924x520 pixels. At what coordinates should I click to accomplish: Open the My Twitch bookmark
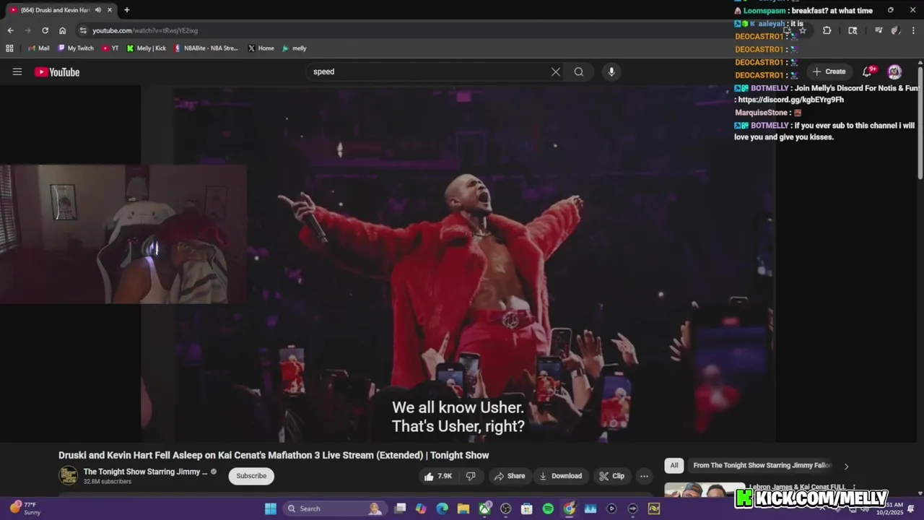click(x=76, y=48)
